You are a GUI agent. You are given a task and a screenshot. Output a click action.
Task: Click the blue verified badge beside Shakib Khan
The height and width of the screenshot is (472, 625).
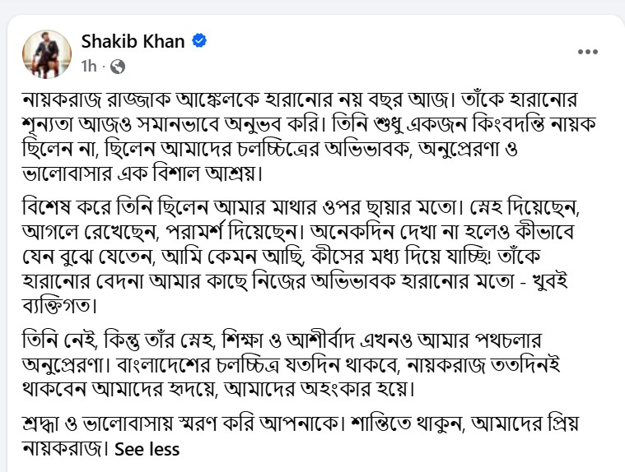coord(199,41)
